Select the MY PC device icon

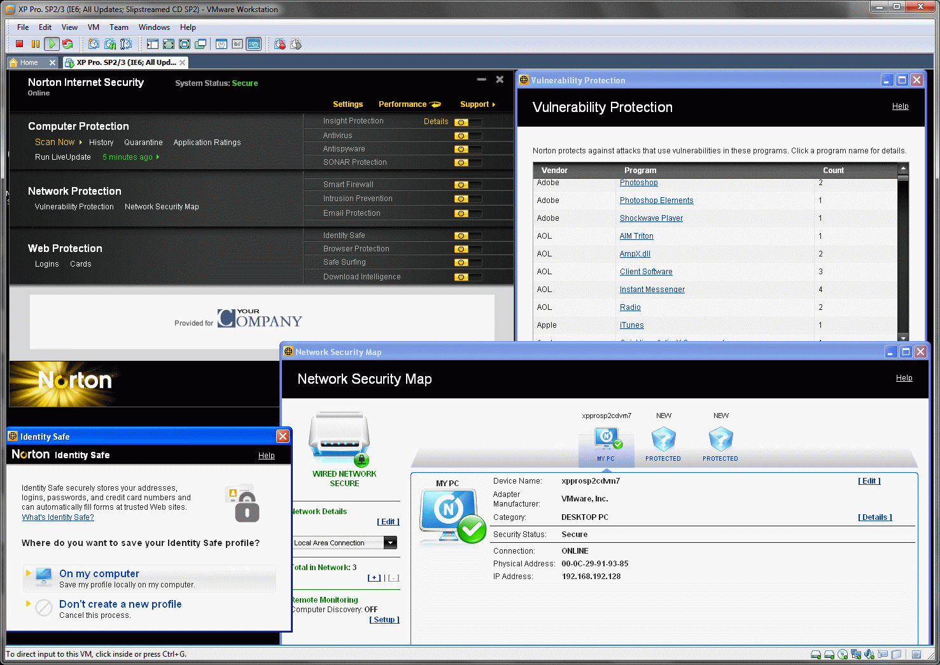606,439
